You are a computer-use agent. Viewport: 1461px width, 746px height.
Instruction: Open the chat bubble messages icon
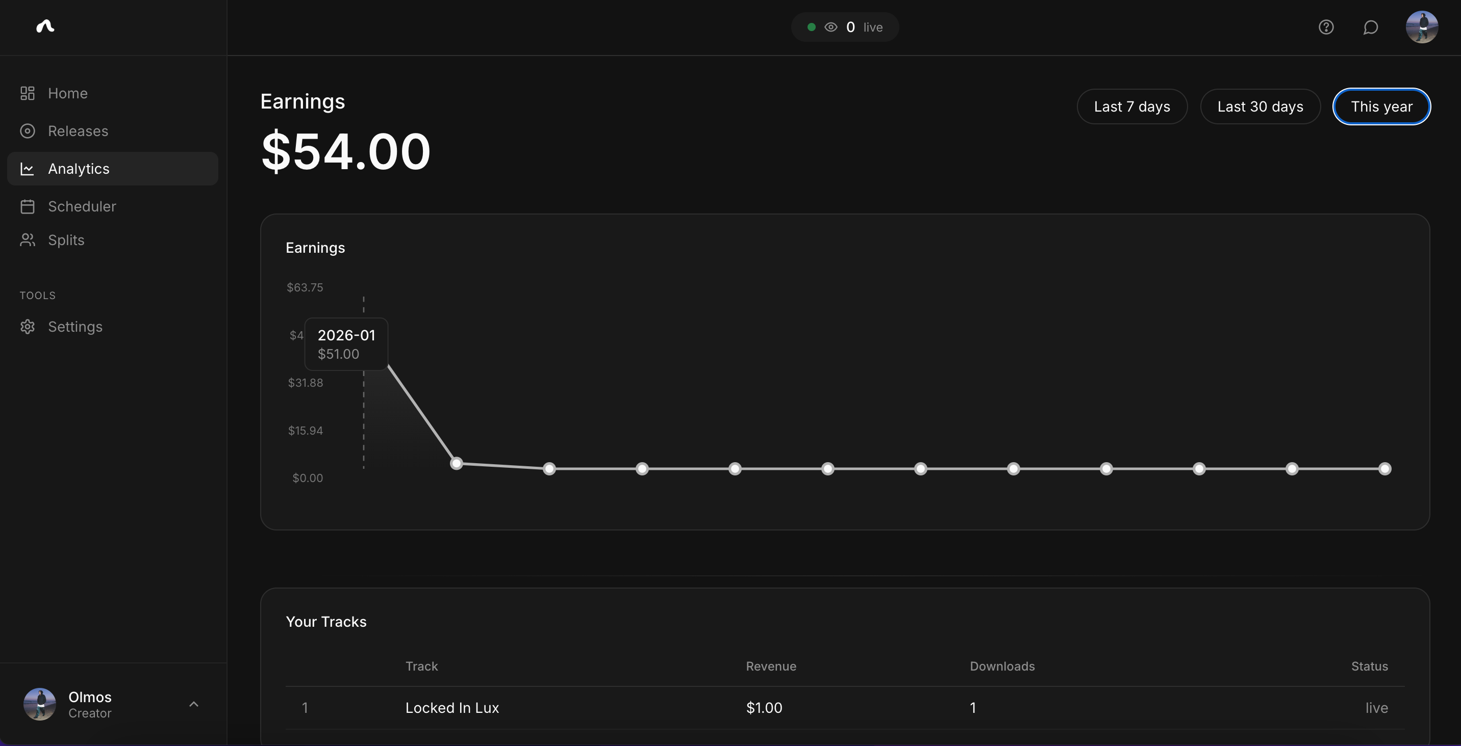click(x=1370, y=27)
